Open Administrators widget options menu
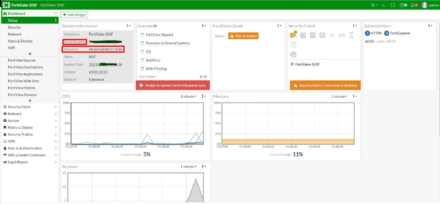 (x=430, y=26)
